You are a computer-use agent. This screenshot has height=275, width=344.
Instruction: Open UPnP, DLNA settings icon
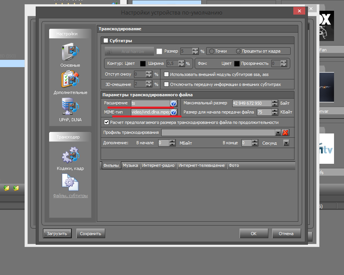point(70,107)
